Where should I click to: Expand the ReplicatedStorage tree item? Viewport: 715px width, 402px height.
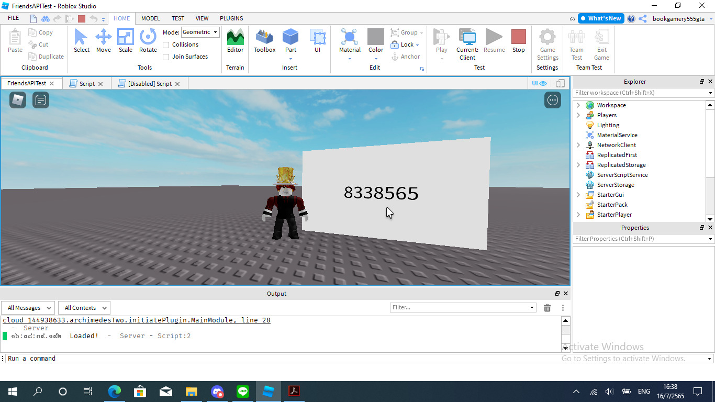pyautogui.click(x=578, y=164)
